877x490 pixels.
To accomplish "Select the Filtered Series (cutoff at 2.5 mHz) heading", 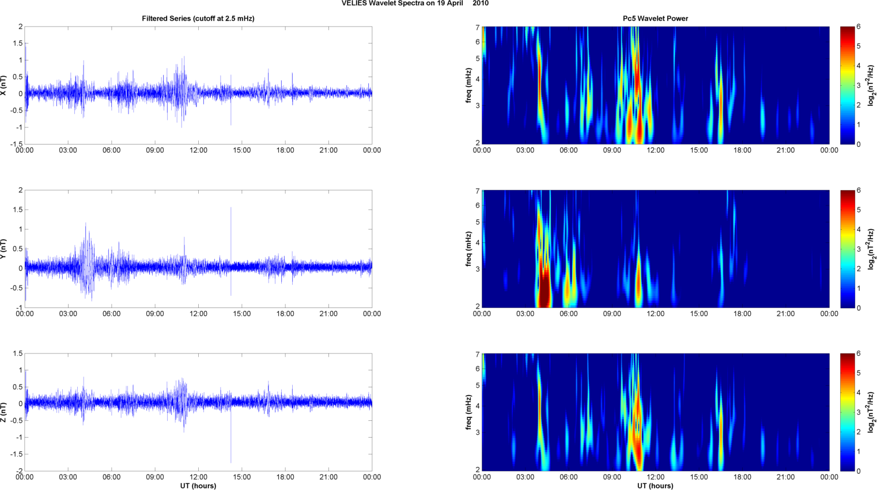I will (198, 18).
